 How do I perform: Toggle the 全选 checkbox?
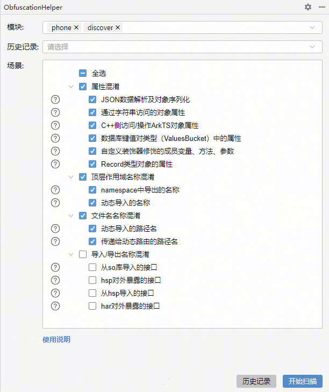83,73
